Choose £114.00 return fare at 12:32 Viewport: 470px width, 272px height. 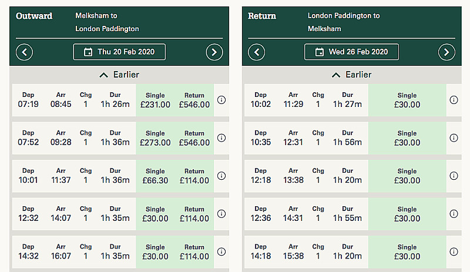click(194, 214)
